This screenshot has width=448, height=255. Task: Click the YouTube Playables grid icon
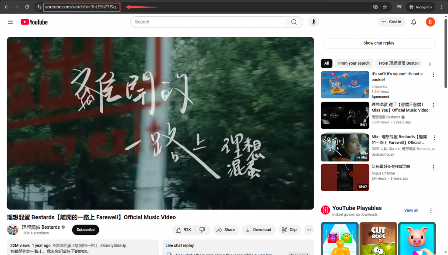click(325, 210)
